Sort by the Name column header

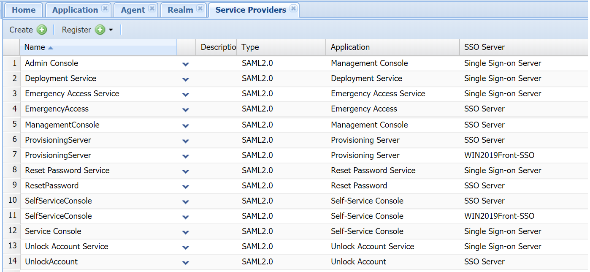pyautogui.click(x=35, y=47)
